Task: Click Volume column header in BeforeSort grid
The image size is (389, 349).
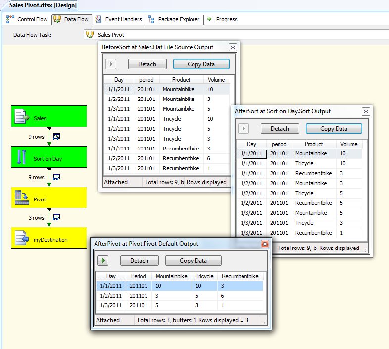Action: coord(216,80)
